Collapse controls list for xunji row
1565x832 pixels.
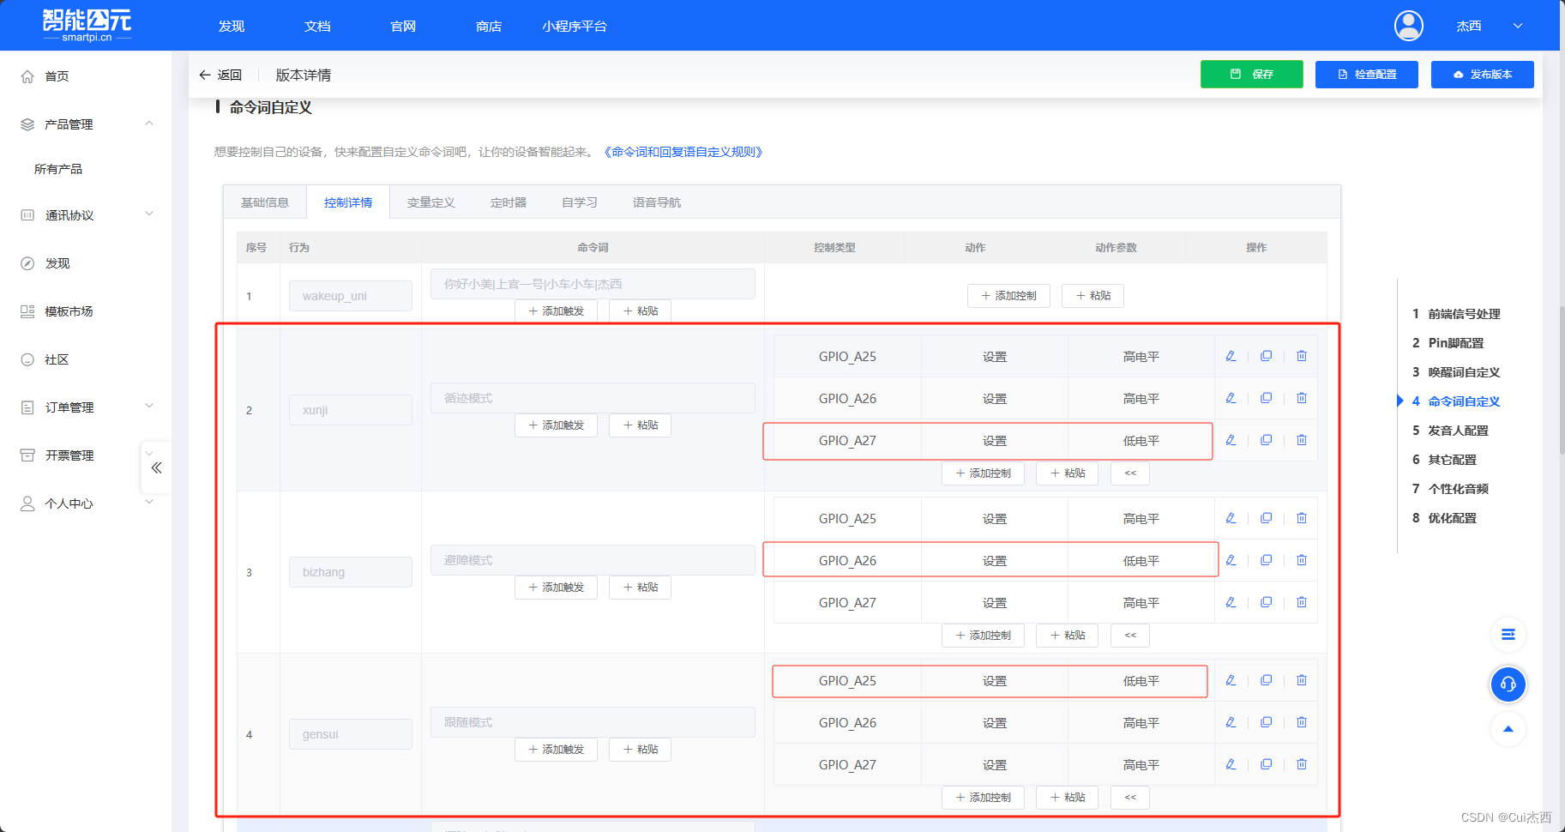[x=1129, y=473]
